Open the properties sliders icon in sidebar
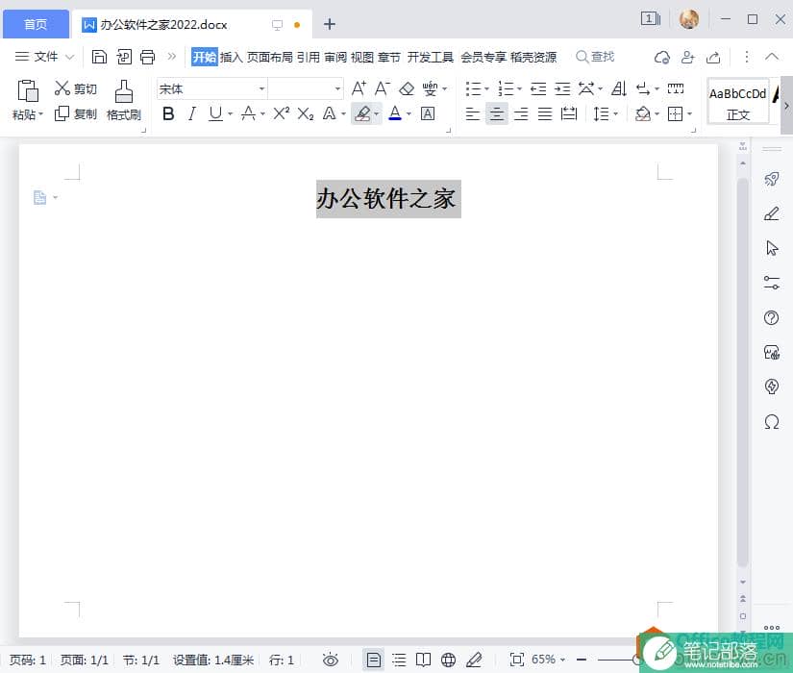 772,283
